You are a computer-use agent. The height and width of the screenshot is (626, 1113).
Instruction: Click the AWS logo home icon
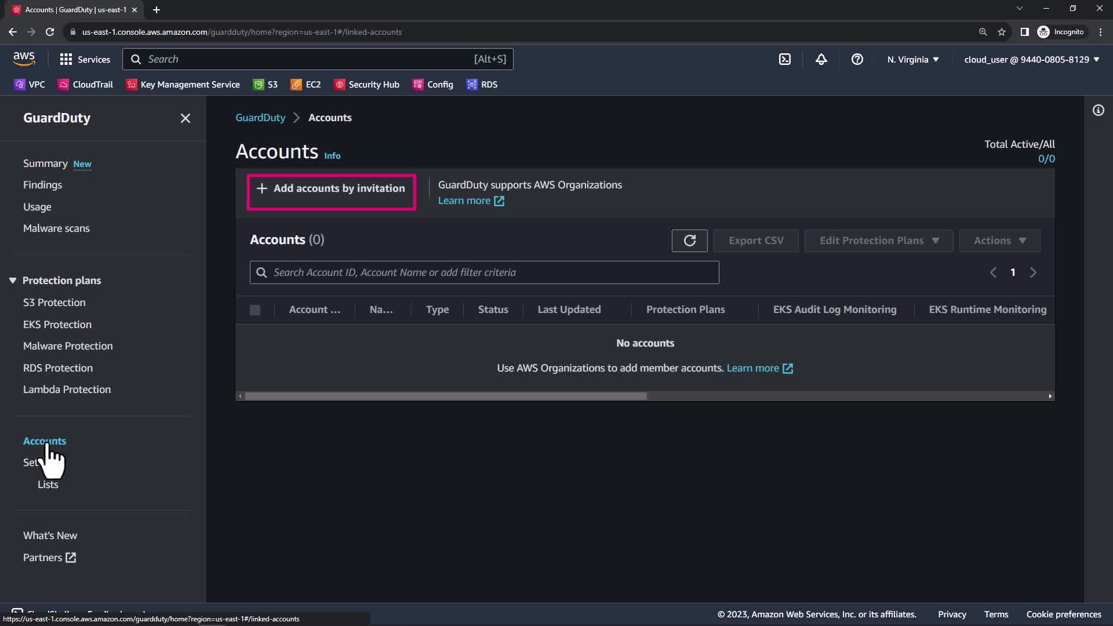coord(24,59)
